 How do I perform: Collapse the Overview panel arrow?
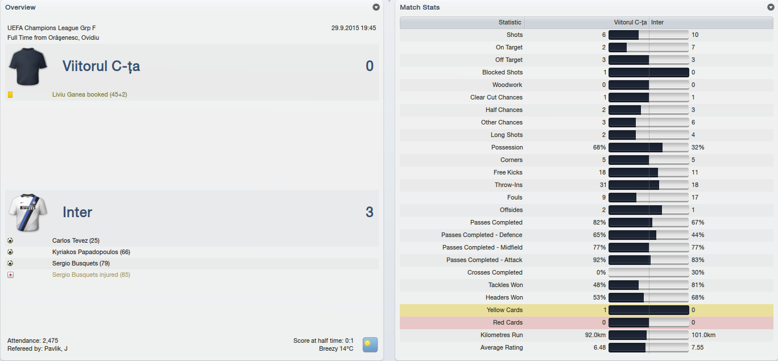[376, 7]
